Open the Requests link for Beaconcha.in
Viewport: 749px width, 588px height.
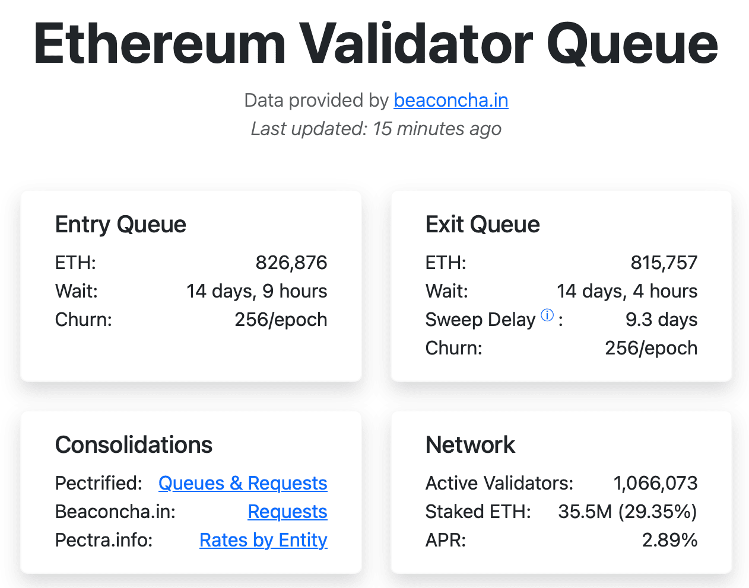[x=287, y=512]
